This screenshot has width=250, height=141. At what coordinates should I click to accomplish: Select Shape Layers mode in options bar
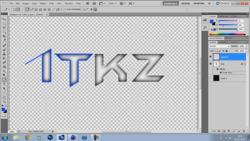click(x=14, y=9)
